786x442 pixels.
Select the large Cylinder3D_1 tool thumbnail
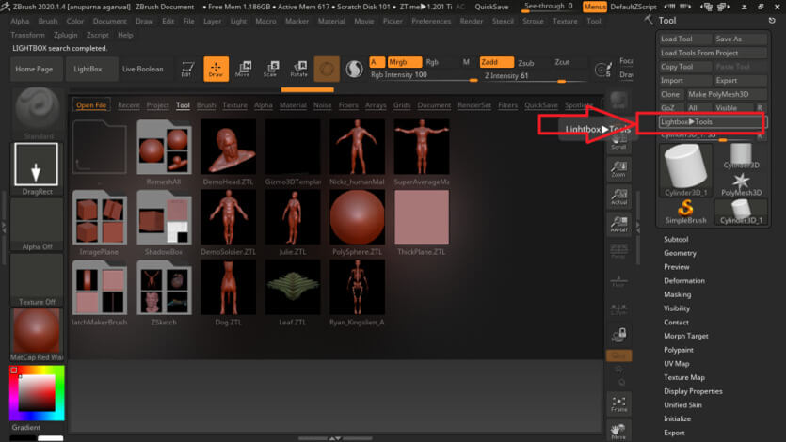coord(685,170)
